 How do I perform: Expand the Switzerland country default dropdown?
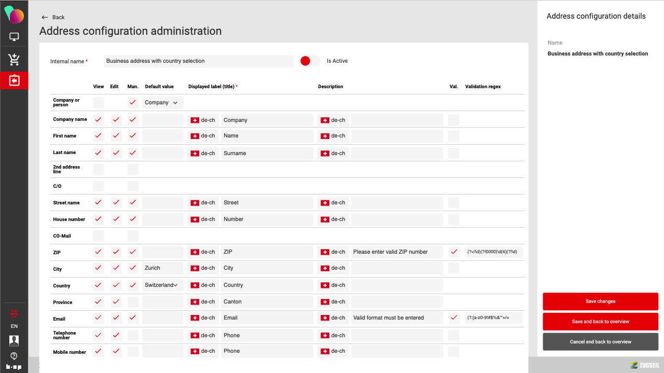point(162,285)
